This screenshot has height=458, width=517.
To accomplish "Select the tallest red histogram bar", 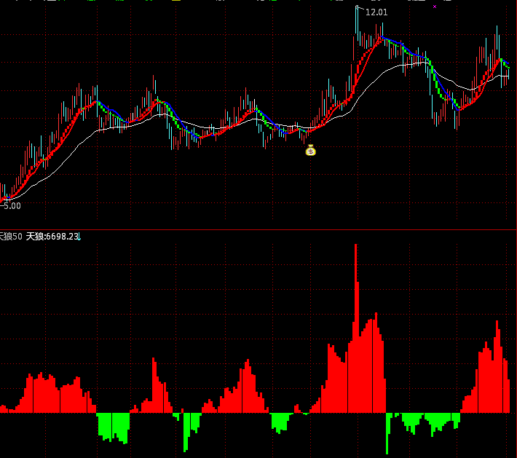I will pyautogui.click(x=355, y=328).
